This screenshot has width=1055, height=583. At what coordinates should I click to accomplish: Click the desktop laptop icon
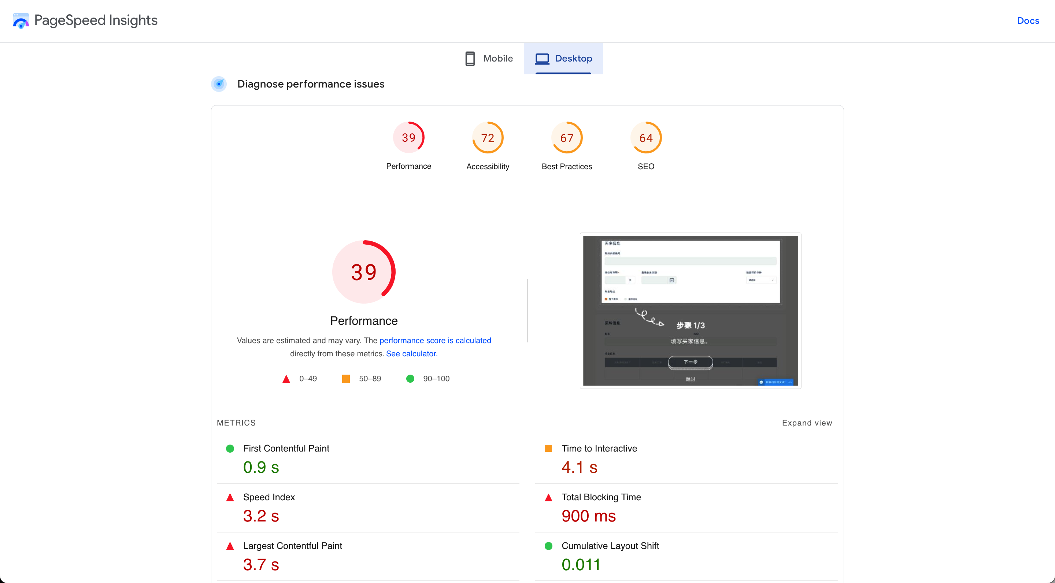click(542, 59)
